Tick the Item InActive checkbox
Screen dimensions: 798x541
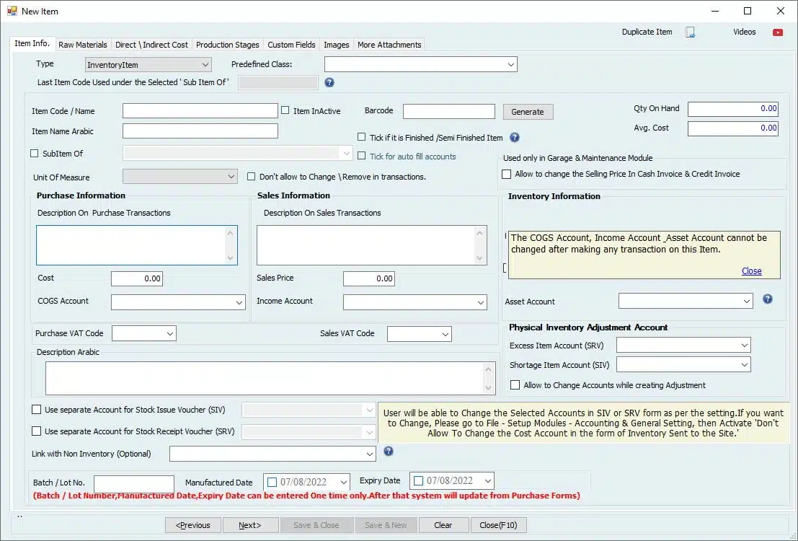(x=285, y=110)
